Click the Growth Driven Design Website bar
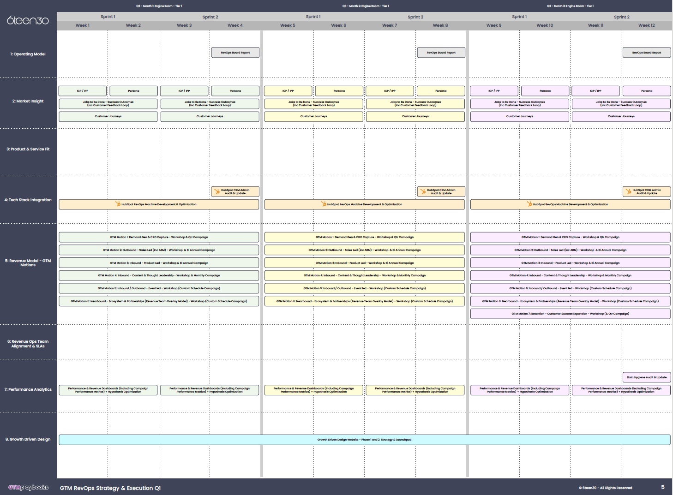Image resolution: width=673 pixels, height=495 pixels. [365, 440]
